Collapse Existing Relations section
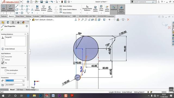The image size is (174, 98). [25, 34]
